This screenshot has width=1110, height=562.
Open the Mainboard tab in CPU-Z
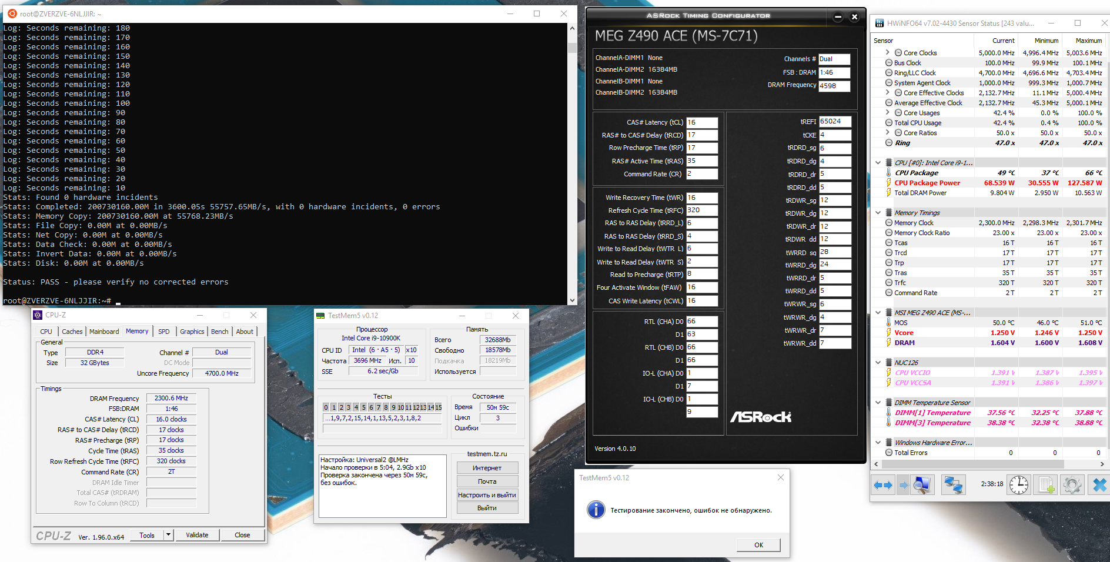point(104,332)
